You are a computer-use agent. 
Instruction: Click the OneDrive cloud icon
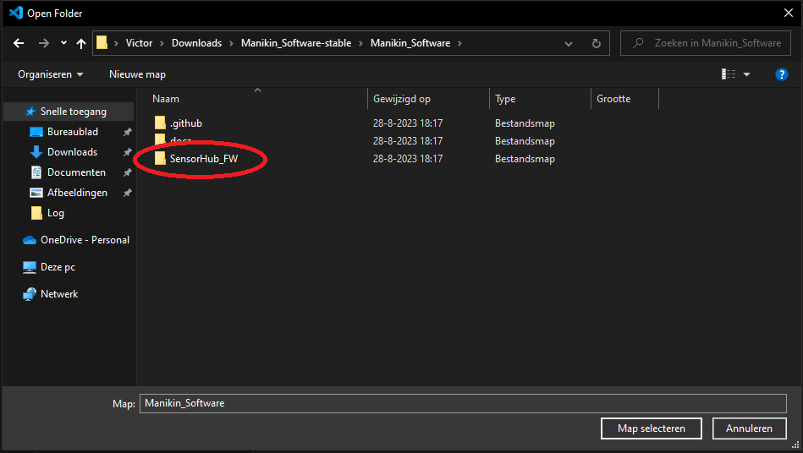[30, 240]
